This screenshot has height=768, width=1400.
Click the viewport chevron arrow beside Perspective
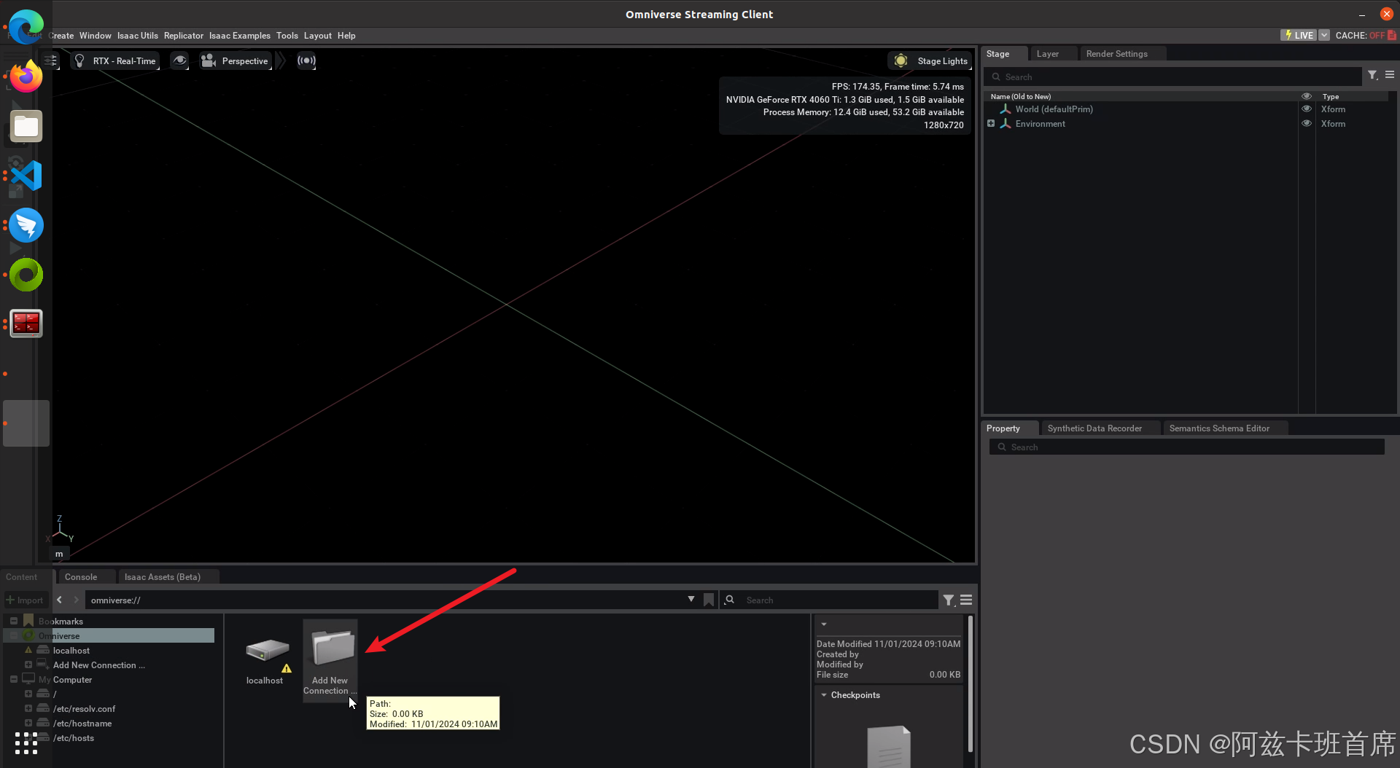(280, 60)
